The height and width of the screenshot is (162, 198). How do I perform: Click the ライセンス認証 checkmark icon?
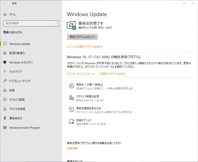5,99
